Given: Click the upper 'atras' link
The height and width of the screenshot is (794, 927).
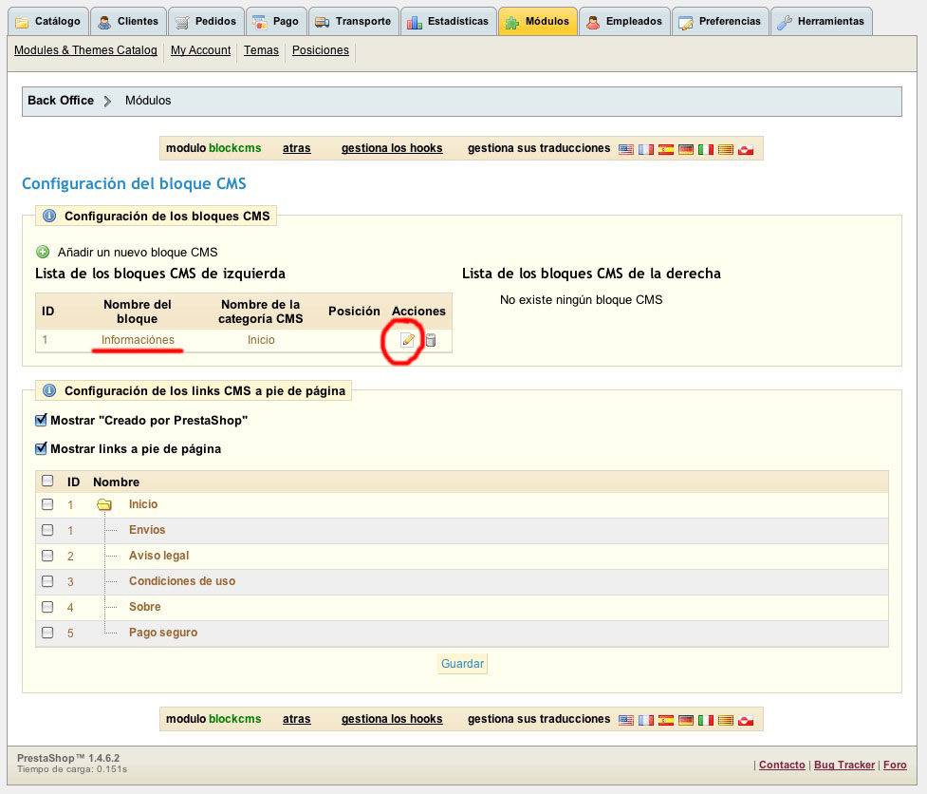Looking at the screenshot, I should pyautogui.click(x=296, y=148).
